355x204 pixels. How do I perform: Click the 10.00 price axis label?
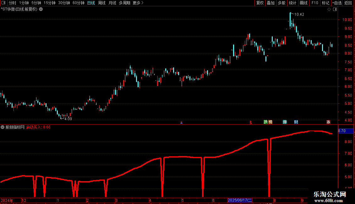pos(347,20)
